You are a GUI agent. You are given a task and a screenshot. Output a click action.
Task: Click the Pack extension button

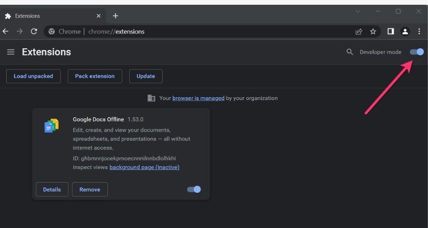[95, 76]
